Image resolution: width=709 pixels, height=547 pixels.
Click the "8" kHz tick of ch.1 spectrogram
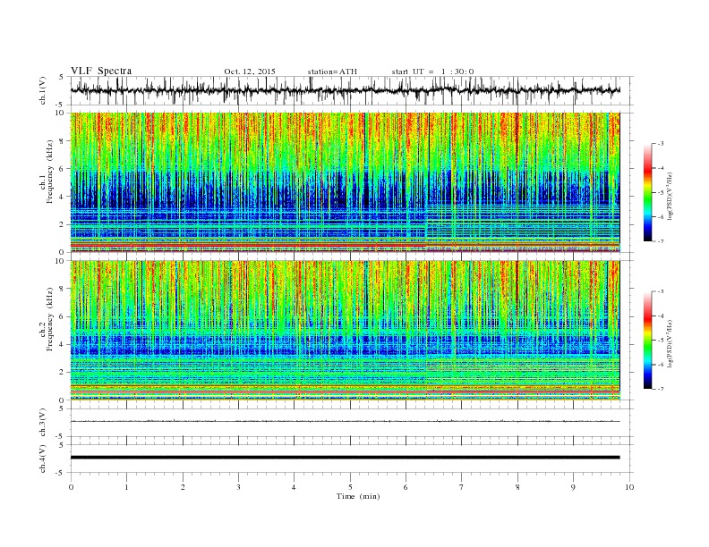point(63,141)
